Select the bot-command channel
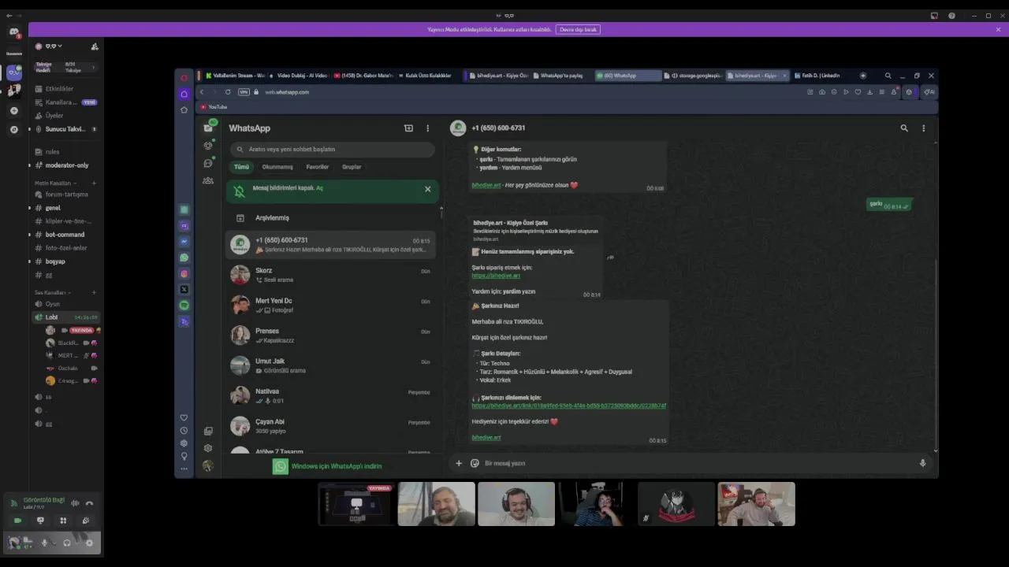Screen dimensions: 1009x567 tap(65, 235)
